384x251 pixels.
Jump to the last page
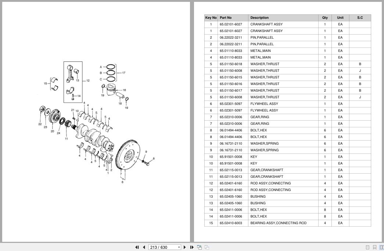click(192, 247)
